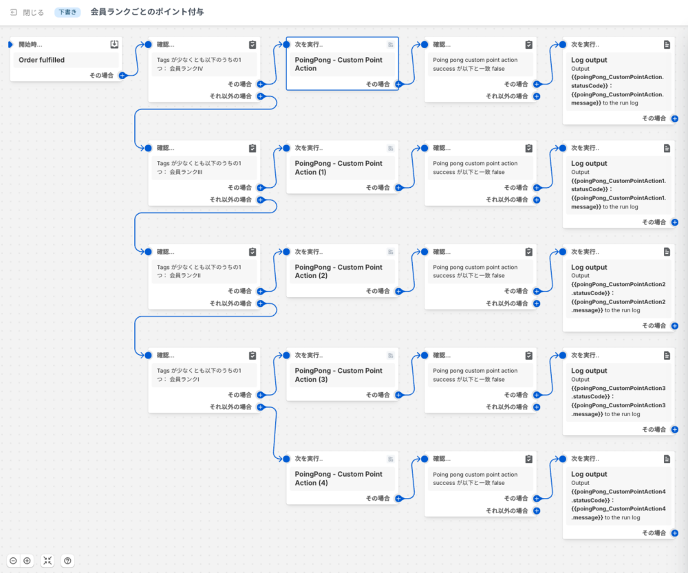Click document icon on CustomPointAction2 Log output card
The height and width of the screenshot is (573, 688).
click(x=667, y=252)
